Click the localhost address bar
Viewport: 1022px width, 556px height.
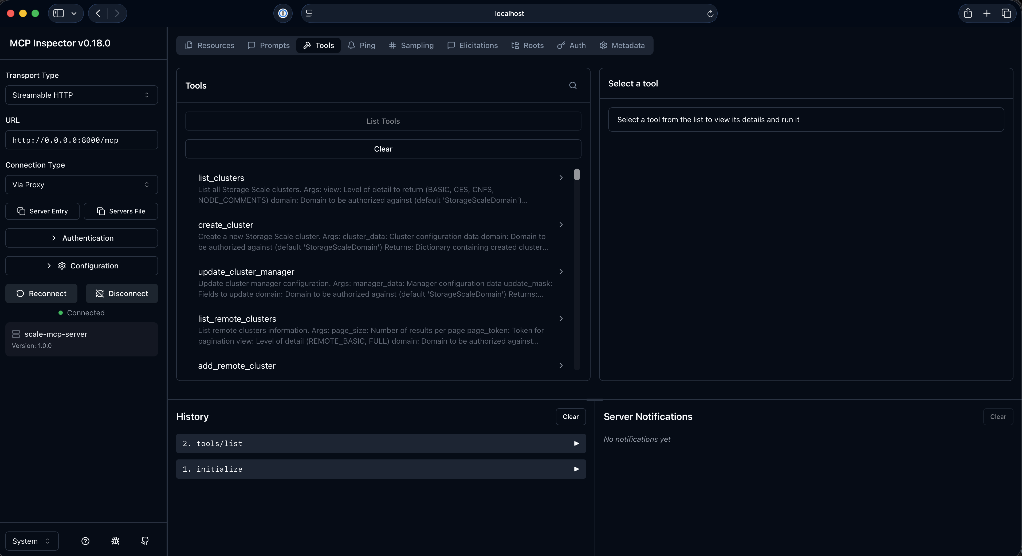(509, 14)
